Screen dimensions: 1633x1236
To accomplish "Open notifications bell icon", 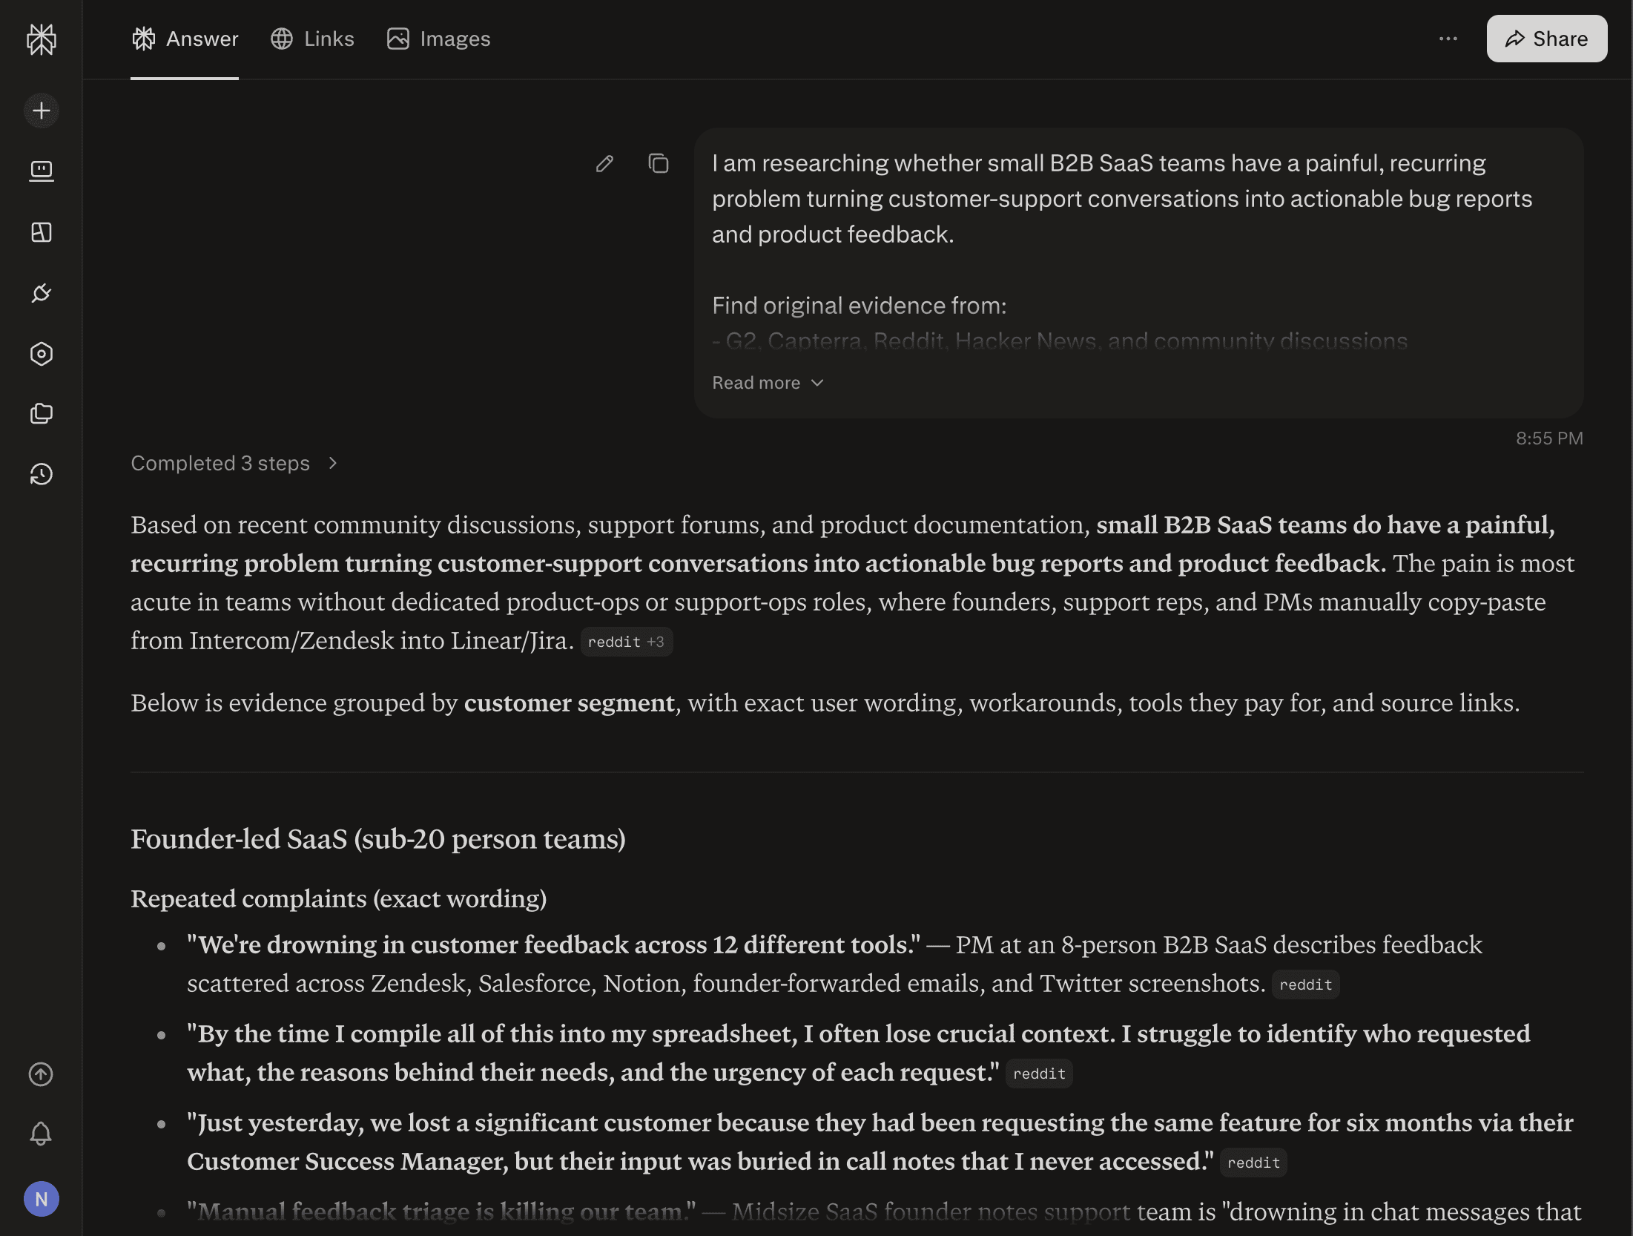I will [41, 1134].
